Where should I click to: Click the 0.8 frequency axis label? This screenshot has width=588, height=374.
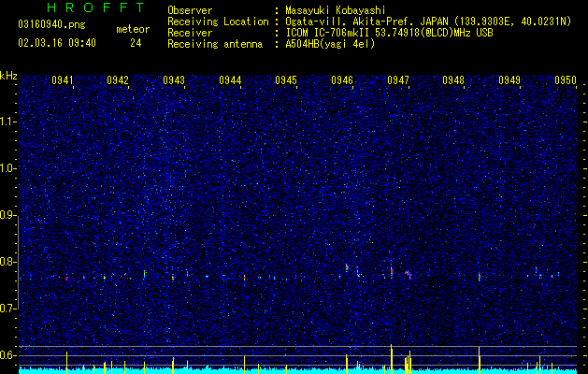pos(7,262)
